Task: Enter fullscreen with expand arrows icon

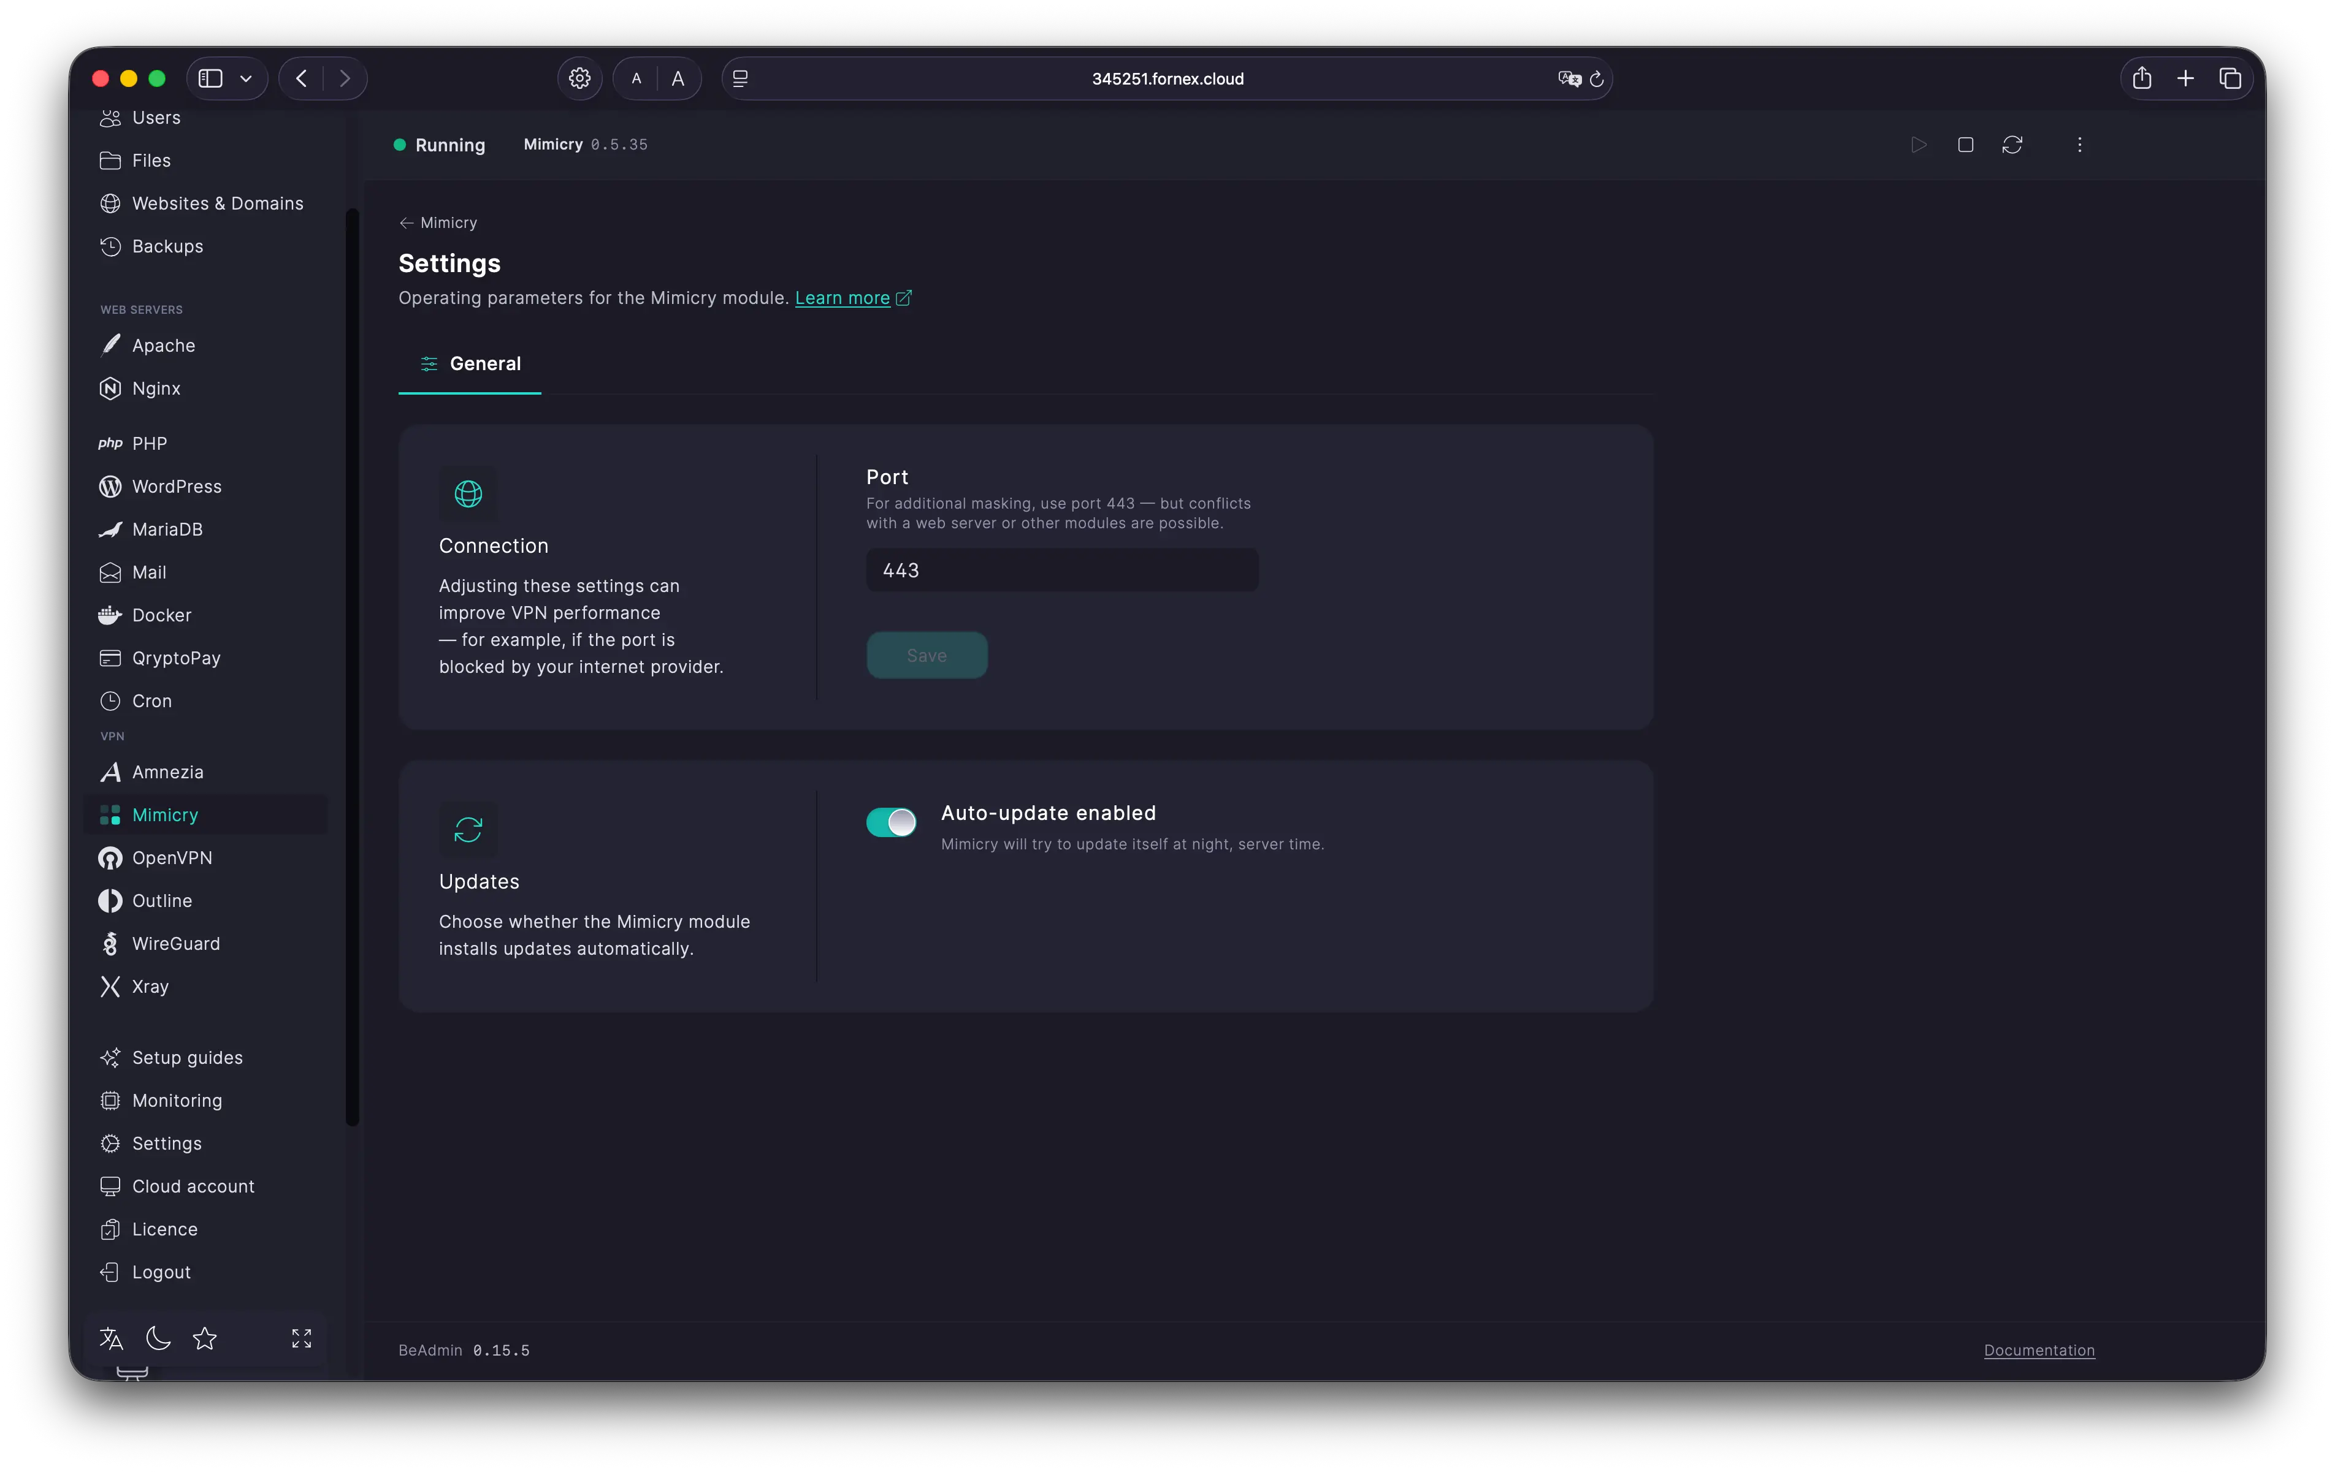Action: (x=302, y=1338)
